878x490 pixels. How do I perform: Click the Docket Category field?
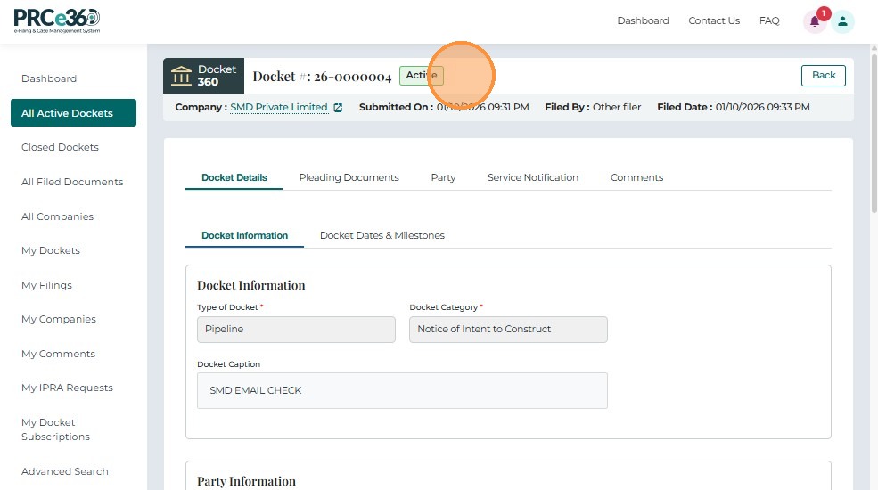[x=508, y=330]
